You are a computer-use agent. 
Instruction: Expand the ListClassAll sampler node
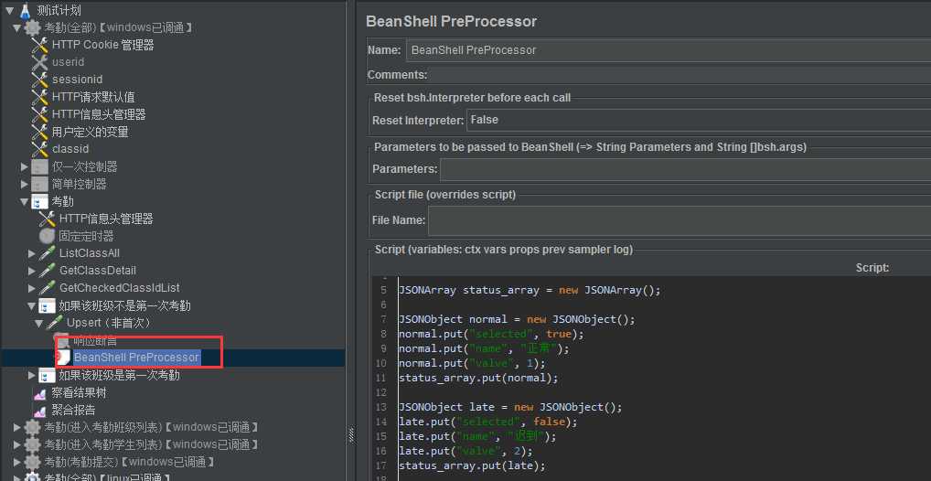click(31, 253)
